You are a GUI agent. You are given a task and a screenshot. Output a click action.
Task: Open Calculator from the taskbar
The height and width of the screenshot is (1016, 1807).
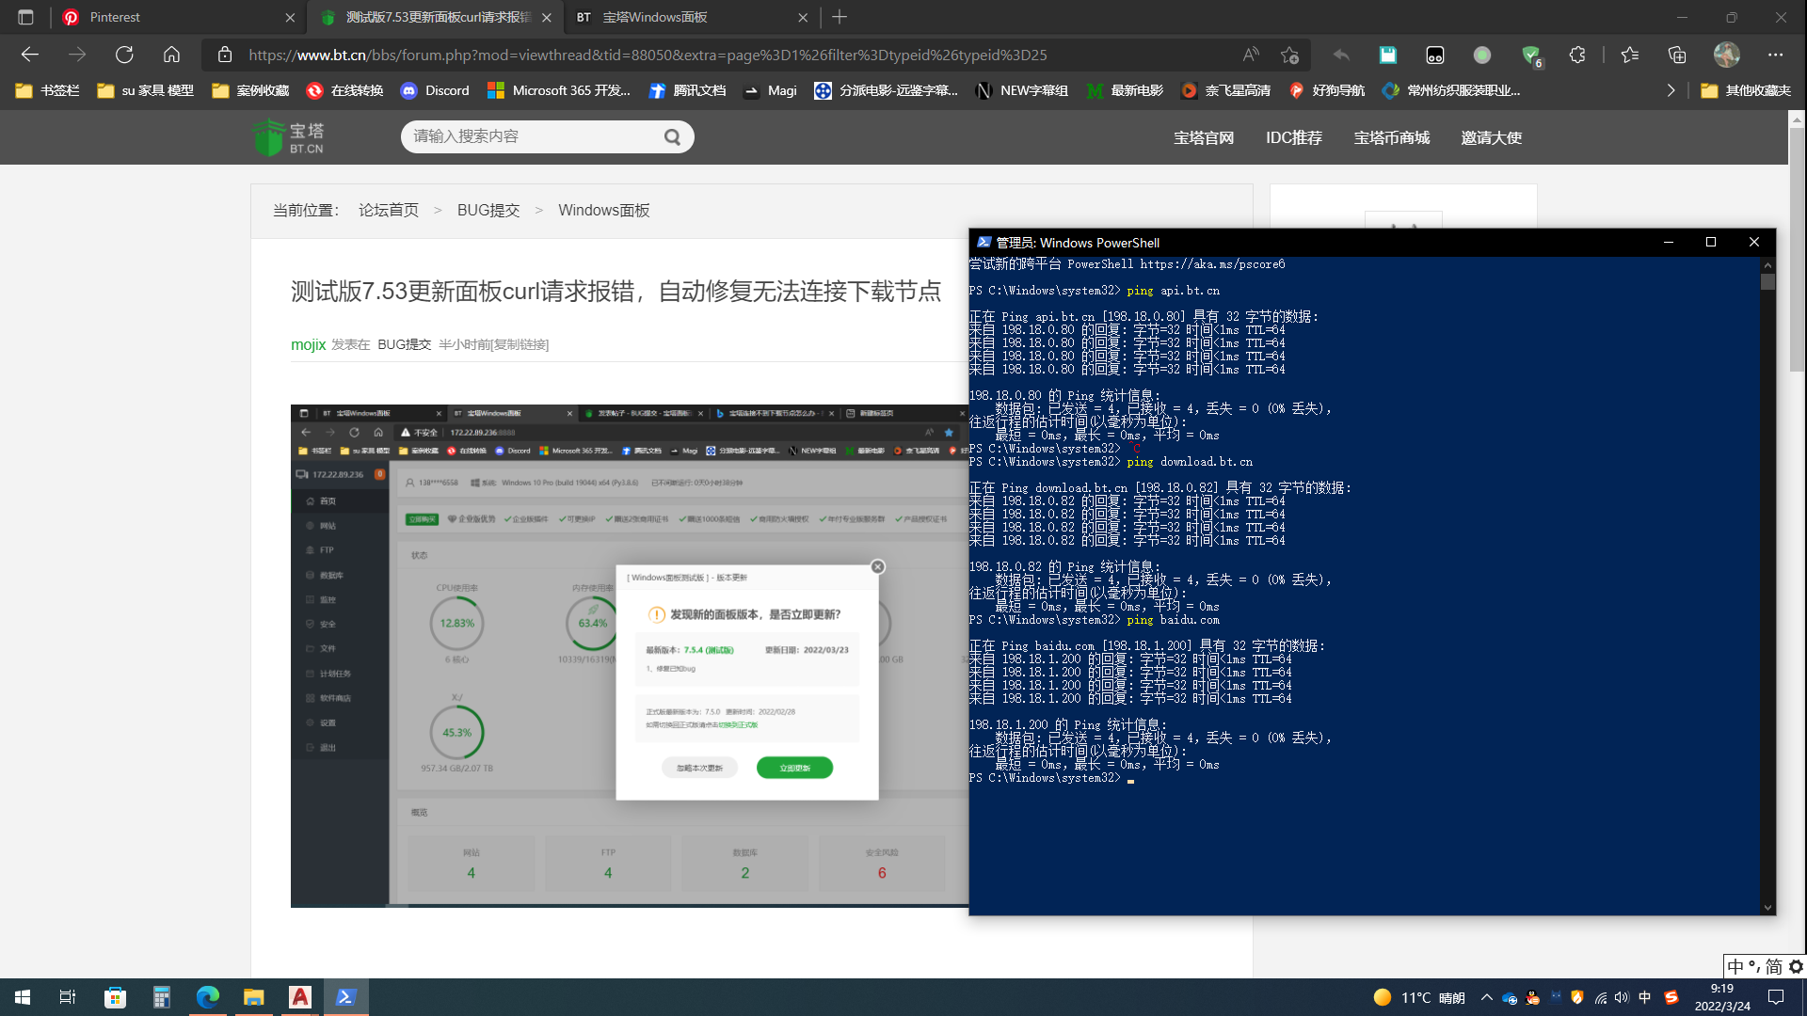point(161,997)
